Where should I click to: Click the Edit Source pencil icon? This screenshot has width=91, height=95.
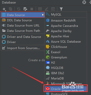[x=46, y=9]
